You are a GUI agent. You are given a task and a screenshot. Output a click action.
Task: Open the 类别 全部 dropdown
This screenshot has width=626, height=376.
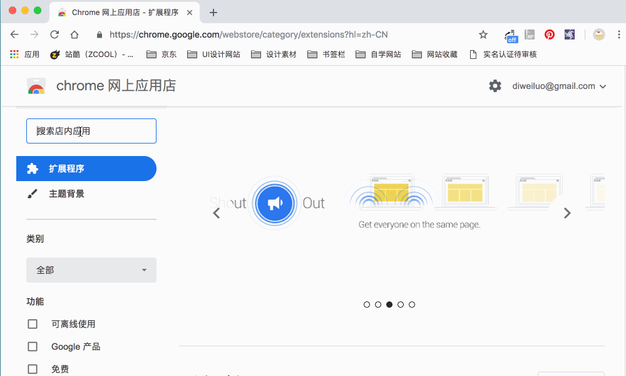click(x=91, y=270)
